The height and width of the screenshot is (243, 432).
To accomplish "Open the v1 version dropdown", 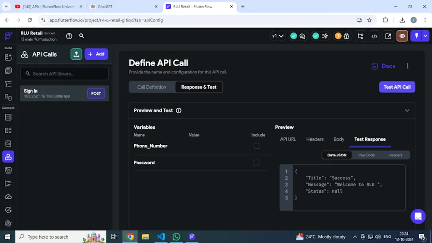I will click(278, 36).
